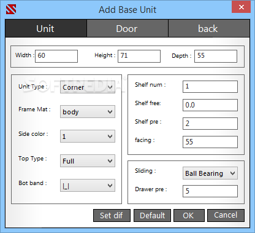Open the Bot band dropdown
The height and width of the screenshot is (233, 255).
click(x=88, y=186)
